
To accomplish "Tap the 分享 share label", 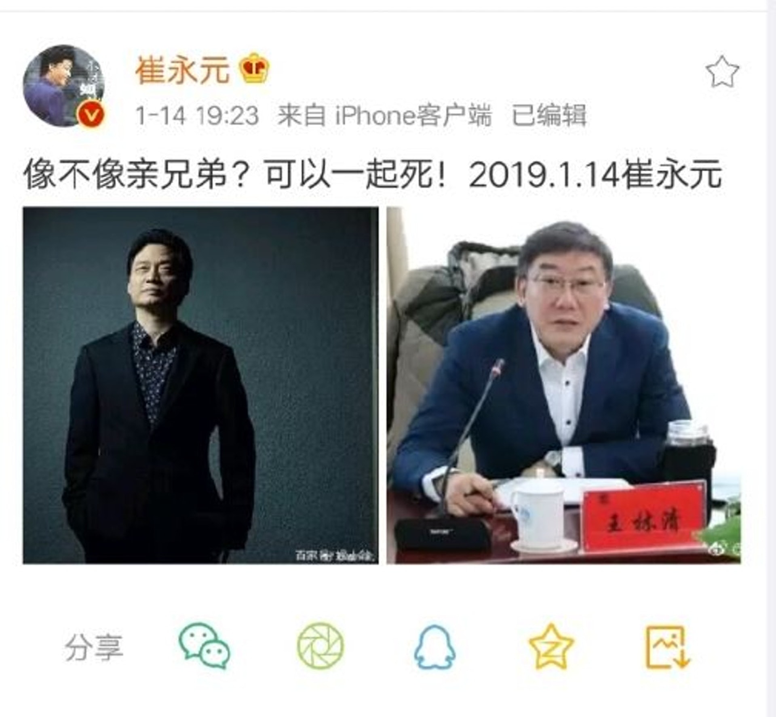I will click(x=93, y=647).
